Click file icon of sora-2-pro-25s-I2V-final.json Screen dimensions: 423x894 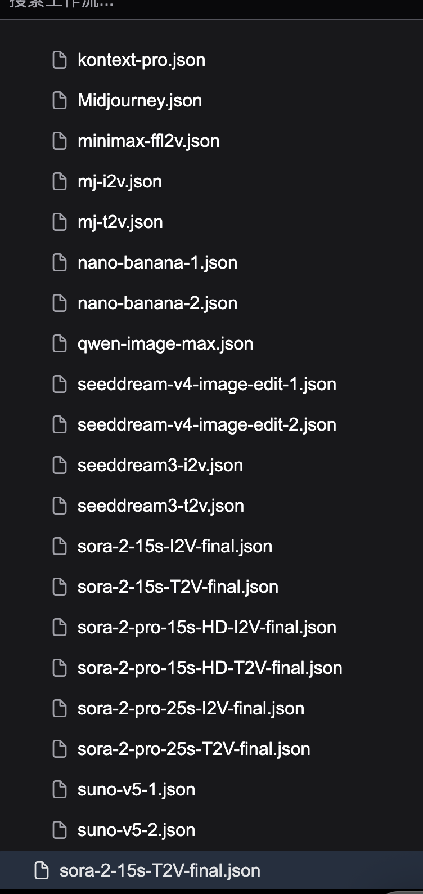60,708
